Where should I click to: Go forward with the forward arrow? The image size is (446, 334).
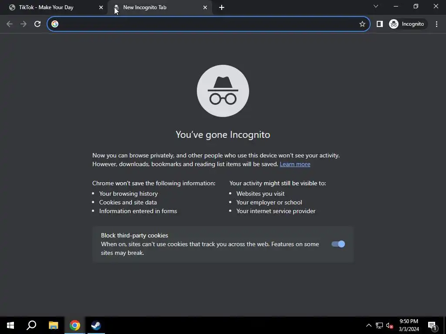coord(24,24)
